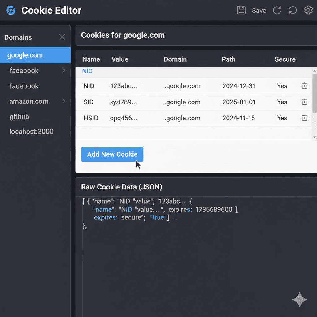Screen dimensions: 317x317
Task: Delete the SID cookie with trash icon
Action: click(305, 102)
